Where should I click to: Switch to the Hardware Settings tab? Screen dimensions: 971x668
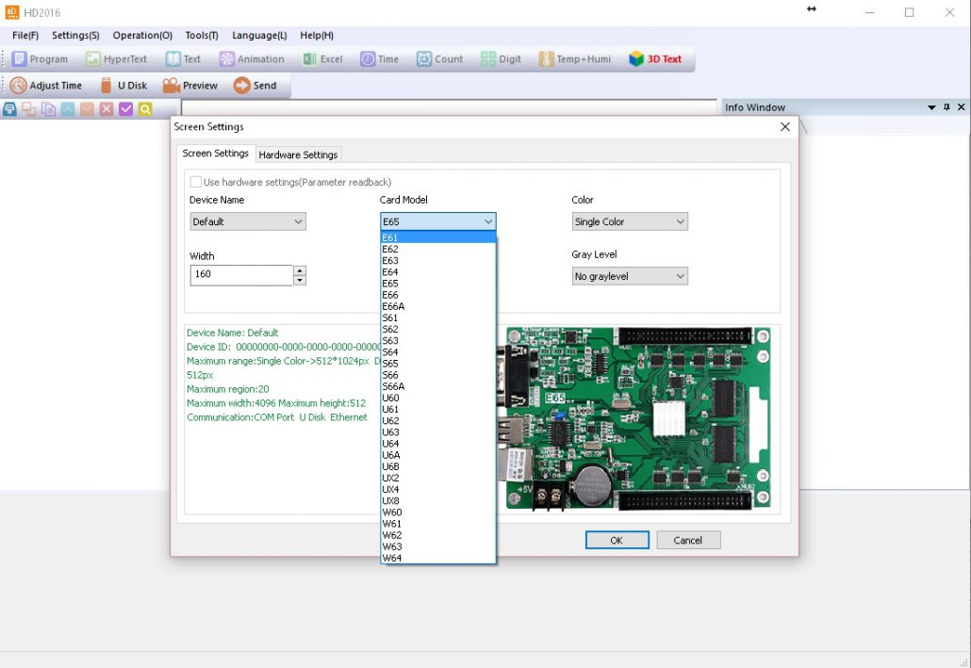[298, 155]
